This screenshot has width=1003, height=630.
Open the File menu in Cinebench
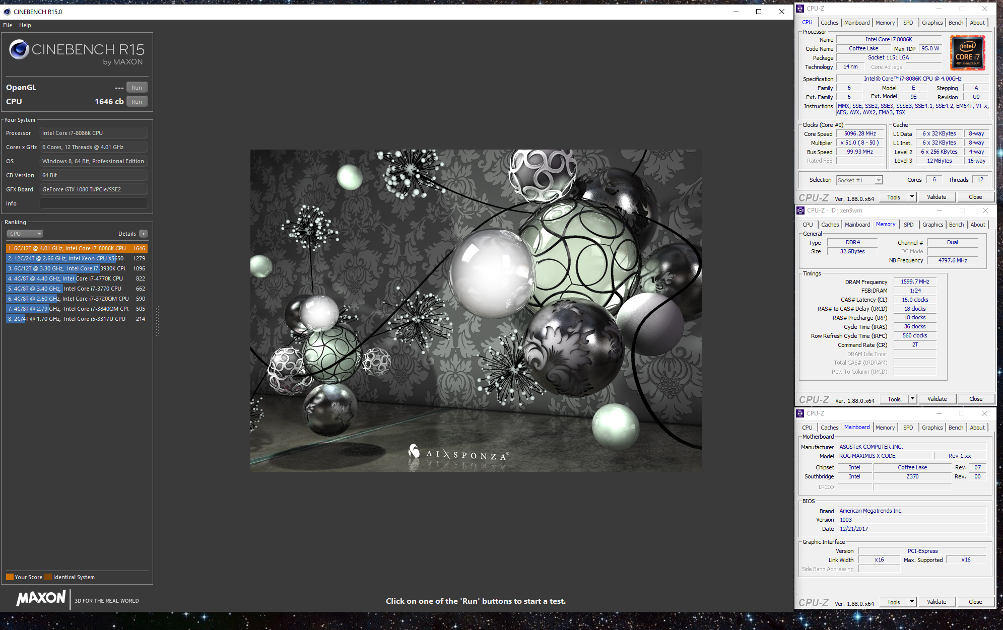click(8, 25)
